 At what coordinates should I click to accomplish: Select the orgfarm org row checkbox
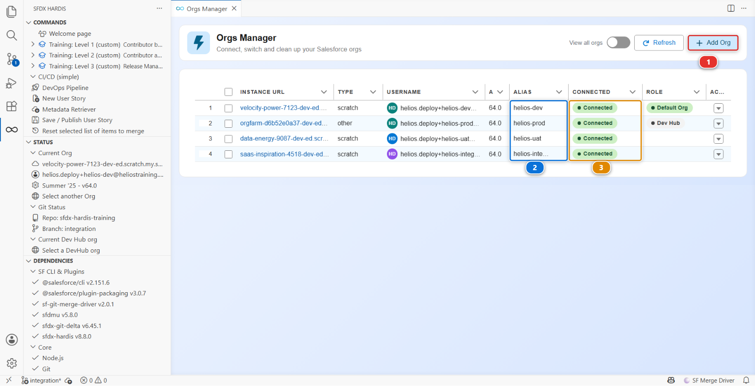(228, 123)
